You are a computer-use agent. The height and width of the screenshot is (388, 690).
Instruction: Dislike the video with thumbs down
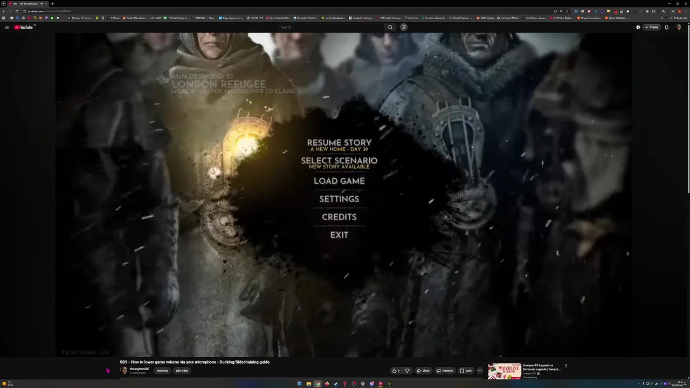[x=407, y=371]
